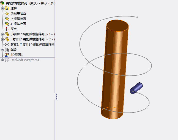
Task: Select the 装配体螺旋阵列 root name text
Action: coord(16,3)
